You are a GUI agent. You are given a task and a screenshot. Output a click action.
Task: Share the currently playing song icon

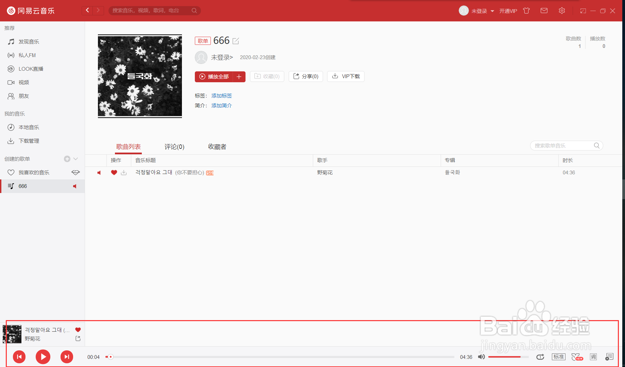coord(78,338)
